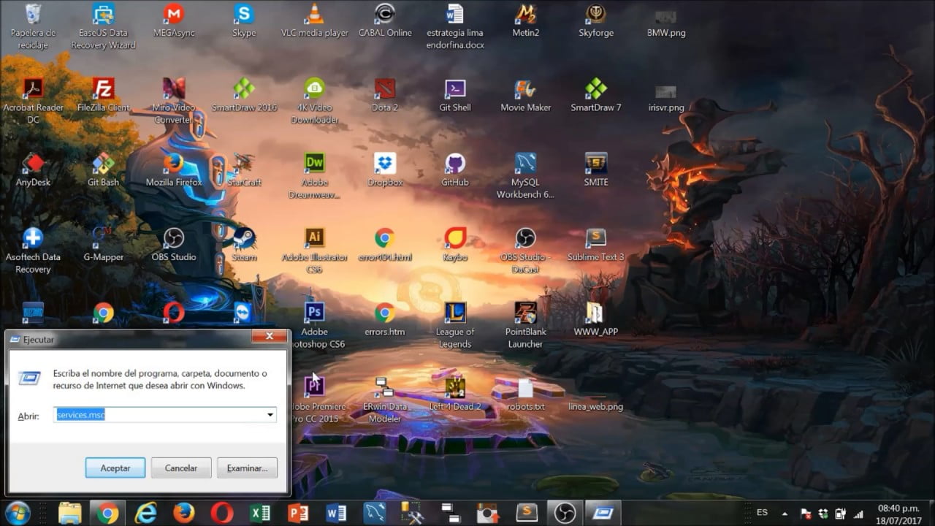Expand the Abrir combo box dropdown
The image size is (935, 526).
tap(270, 415)
